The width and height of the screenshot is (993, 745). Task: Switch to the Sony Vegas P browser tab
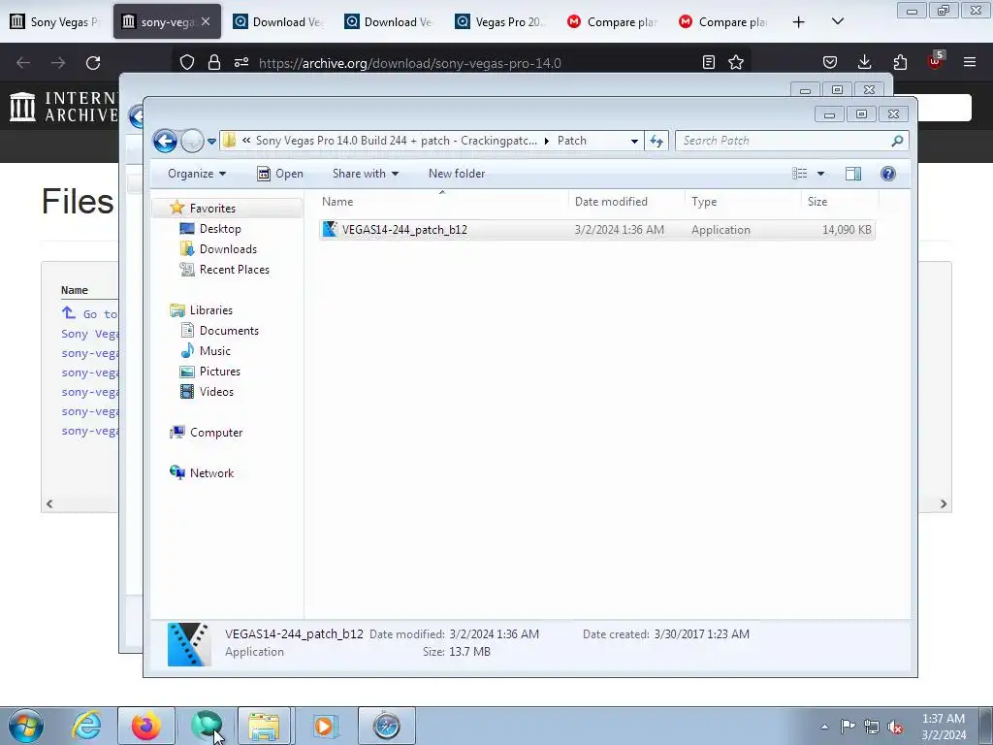click(x=55, y=21)
